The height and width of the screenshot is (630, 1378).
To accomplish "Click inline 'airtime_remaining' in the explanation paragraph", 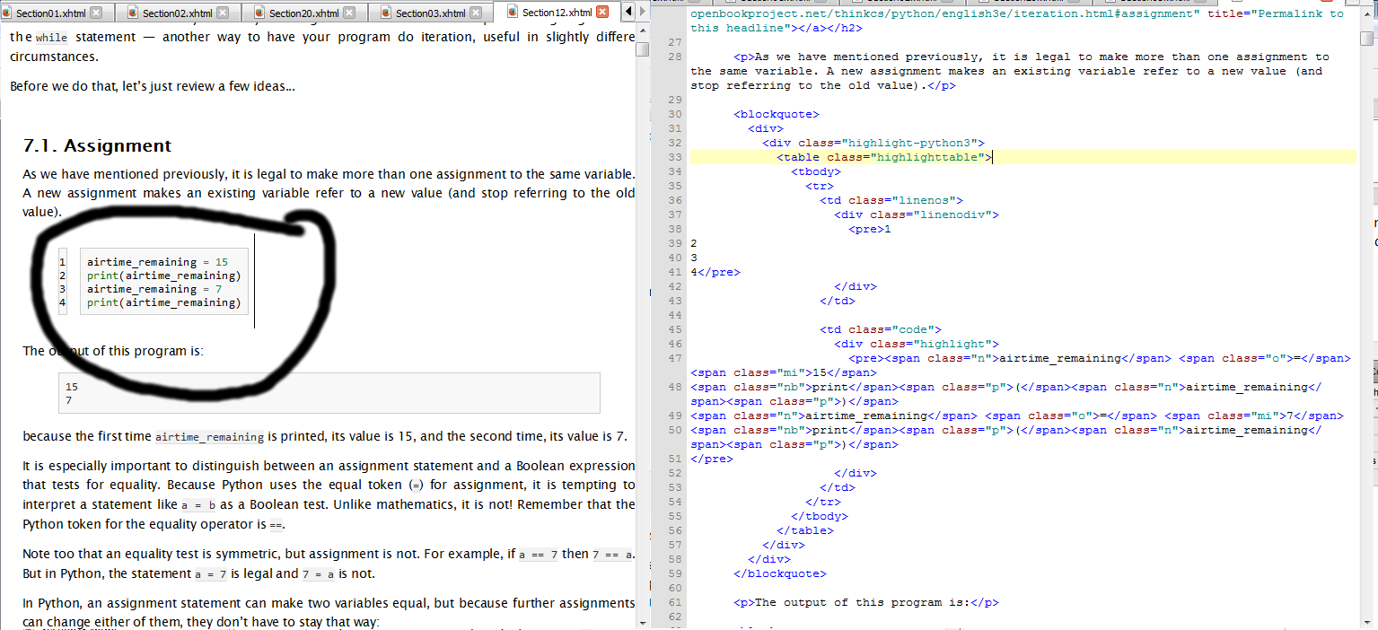I will point(210,437).
